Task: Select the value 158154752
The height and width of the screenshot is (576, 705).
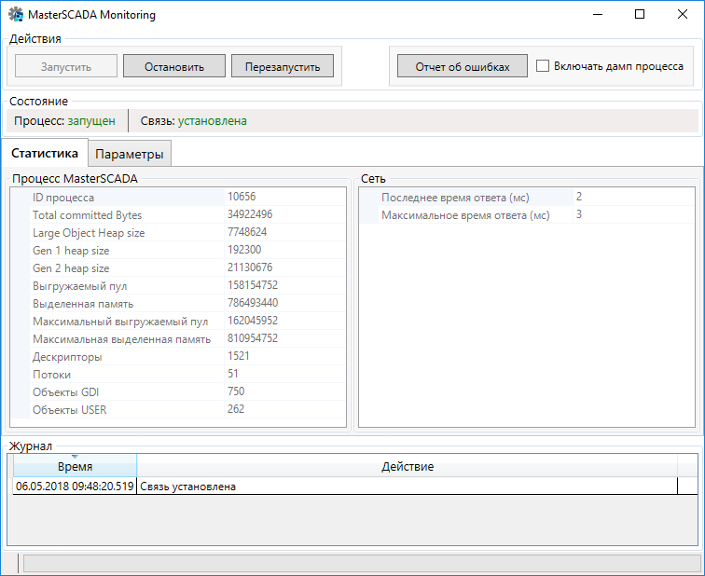Action: [x=253, y=285]
